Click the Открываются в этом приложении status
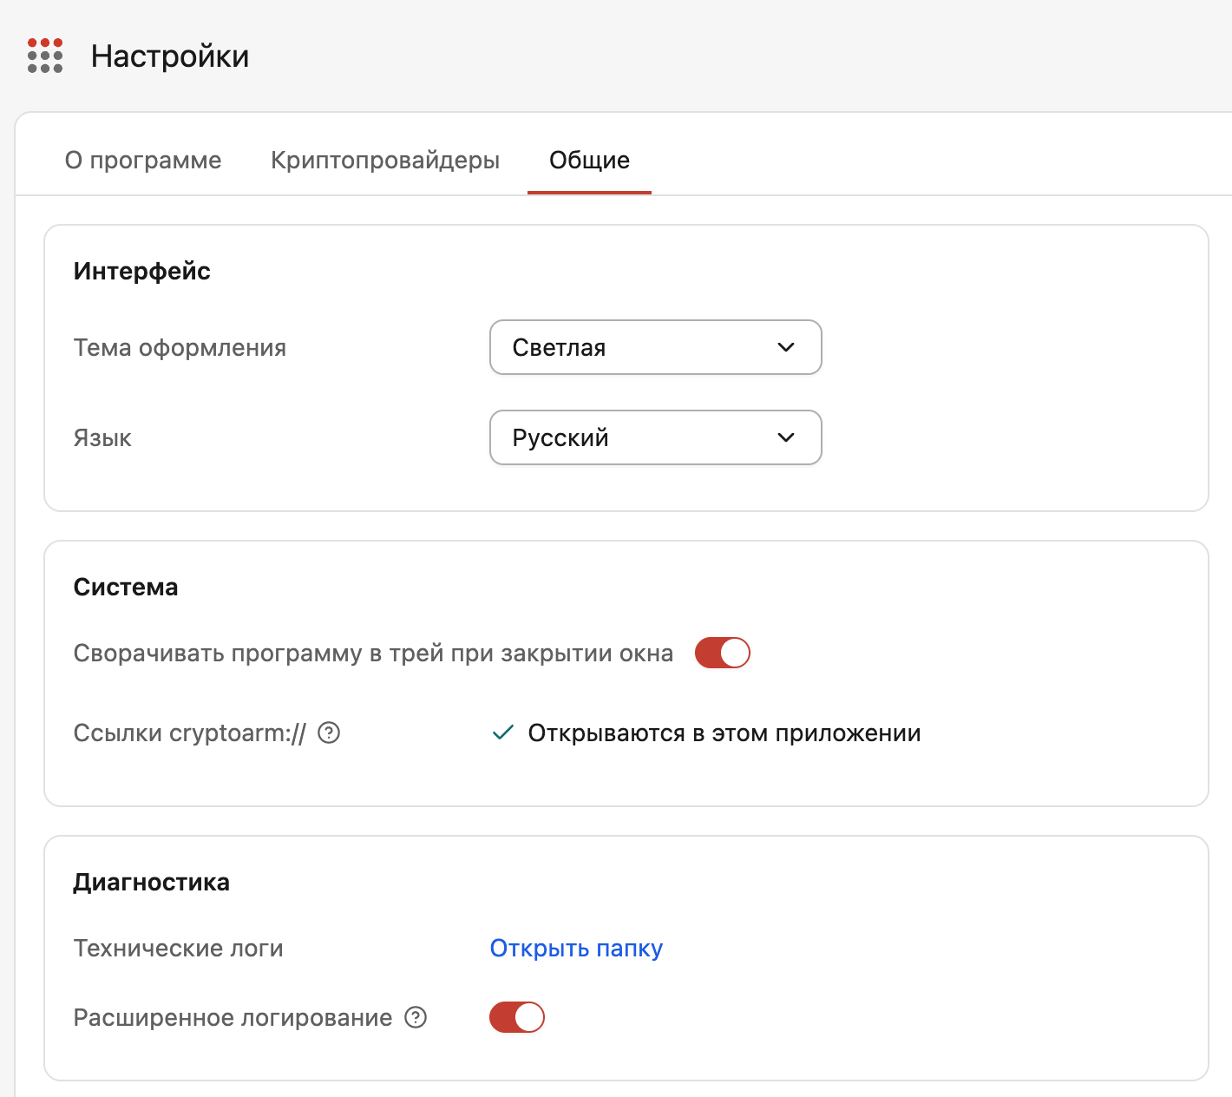1232x1097 pixels. coord(706,733)
